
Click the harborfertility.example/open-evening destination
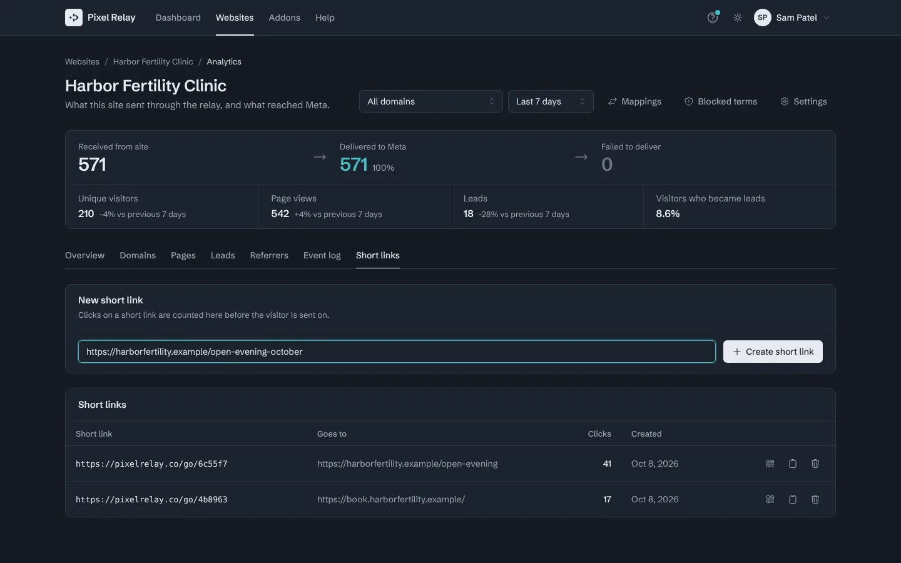[407, 464]
